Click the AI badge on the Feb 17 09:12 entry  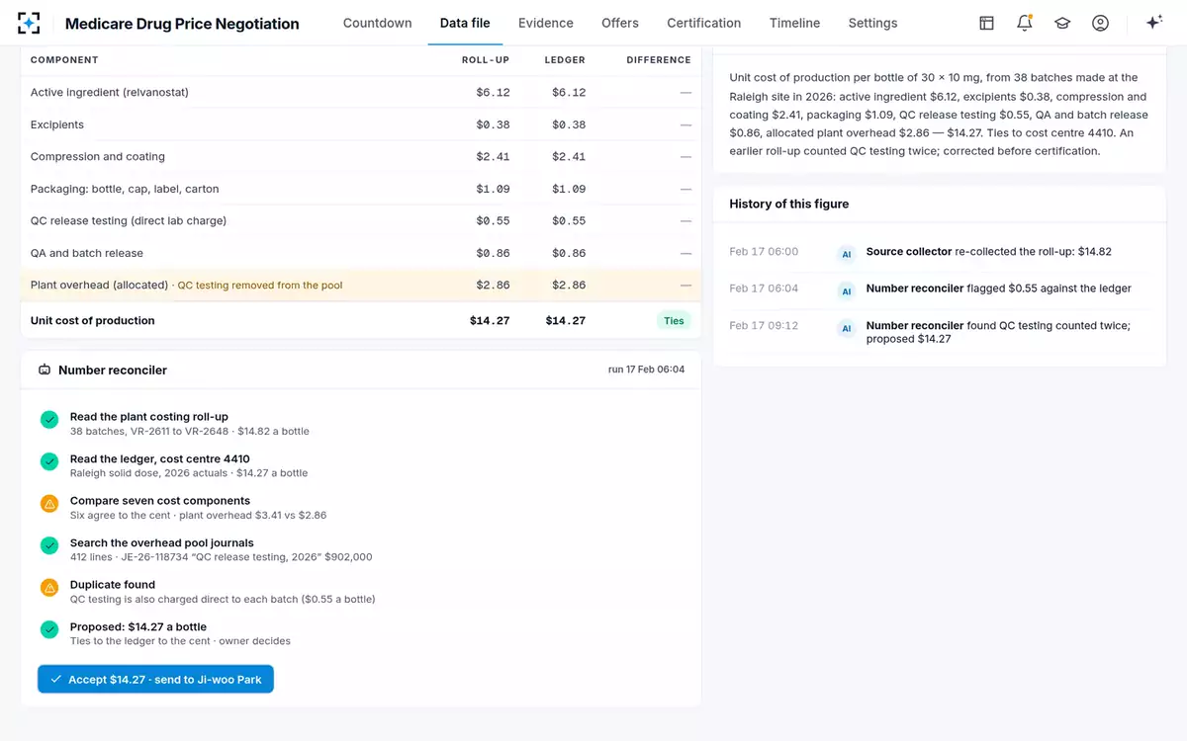847,328
